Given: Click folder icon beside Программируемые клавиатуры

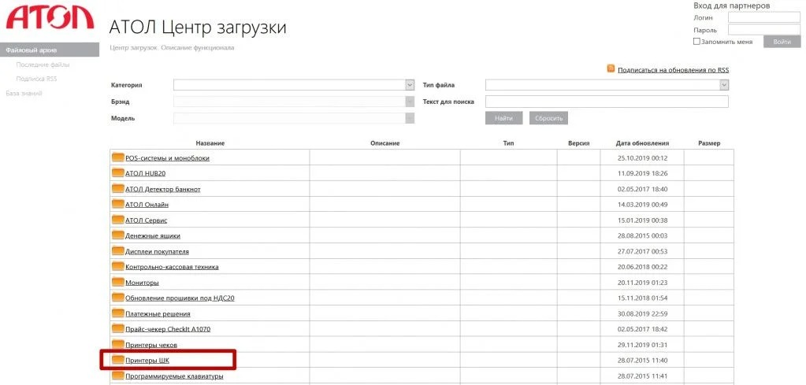Looking at the screenshot, I should pos(118,376).
